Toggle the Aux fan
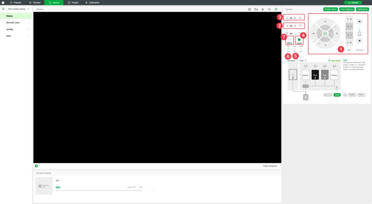Image resolution: width=372 pixels, height=204 pixels. coord(295,49)
